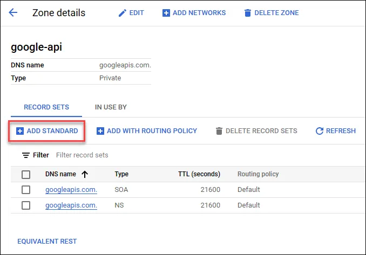Click the Type label above the tabs

point(18,78)
